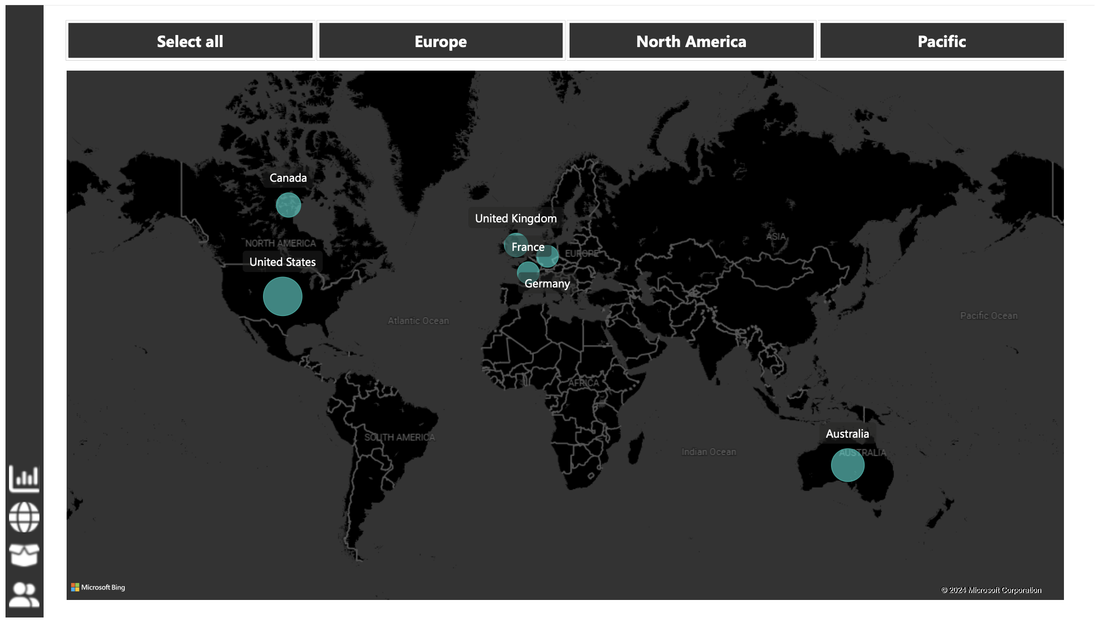Click the Australia data label

(847, 434)
